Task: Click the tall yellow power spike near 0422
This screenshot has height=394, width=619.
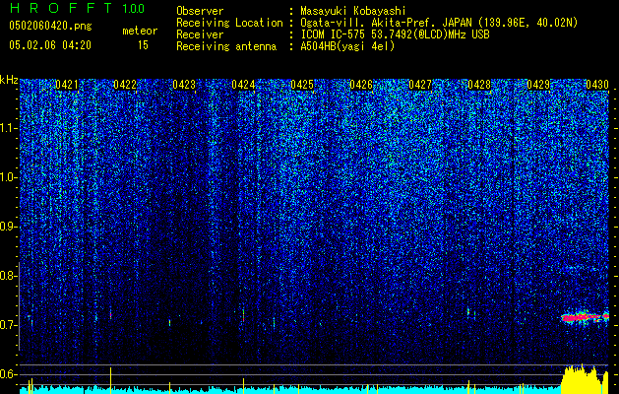Action: point(110,380)
